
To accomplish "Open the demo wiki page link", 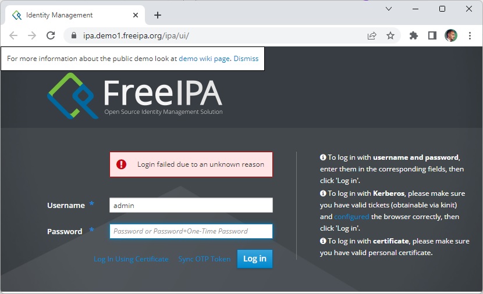I will (204, 59).
